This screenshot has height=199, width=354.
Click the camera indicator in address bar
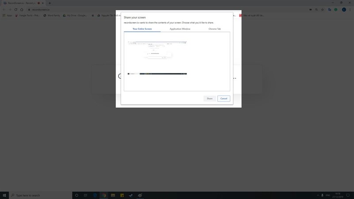(x=311, y=9)
